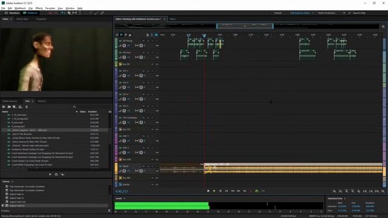This screenshot has width=388, height=218.
Task: Show track Effects (fx) controls icon
Action: tap(121, 35)
